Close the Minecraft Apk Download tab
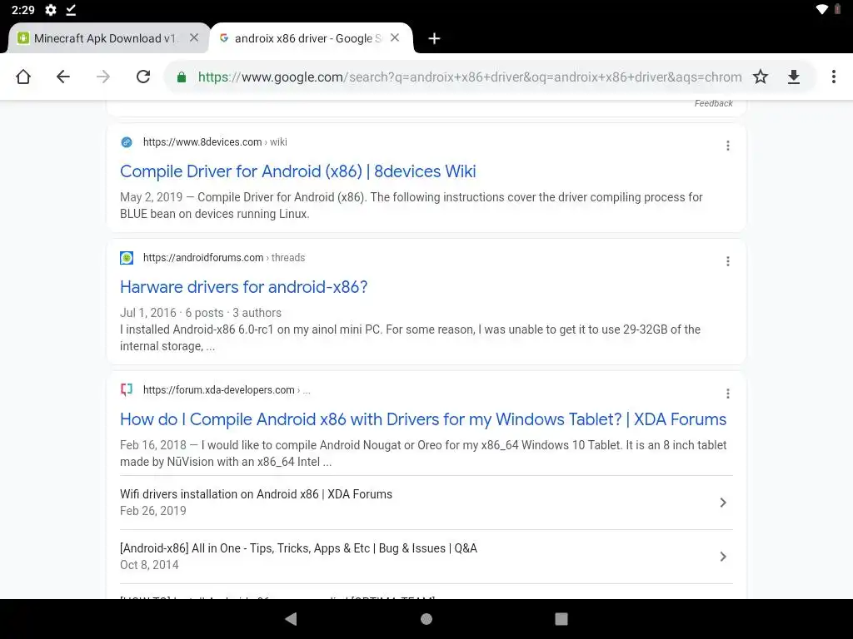The image size is (853, 639). tap(193, 38)
